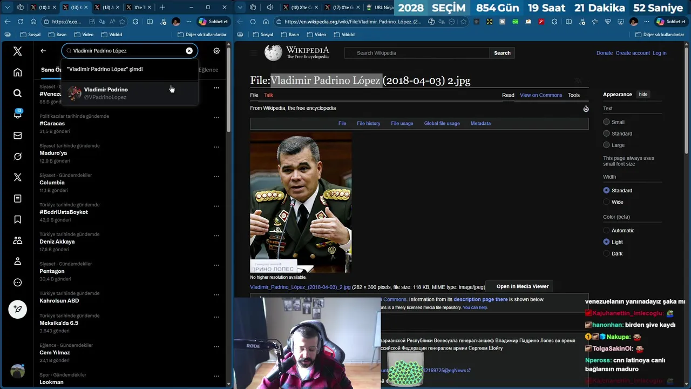Image resolution: width=691 pixels, height=389 pixels.
Task: Hide the Wikipedia Appearance panel
Action: tap(643, 95)
